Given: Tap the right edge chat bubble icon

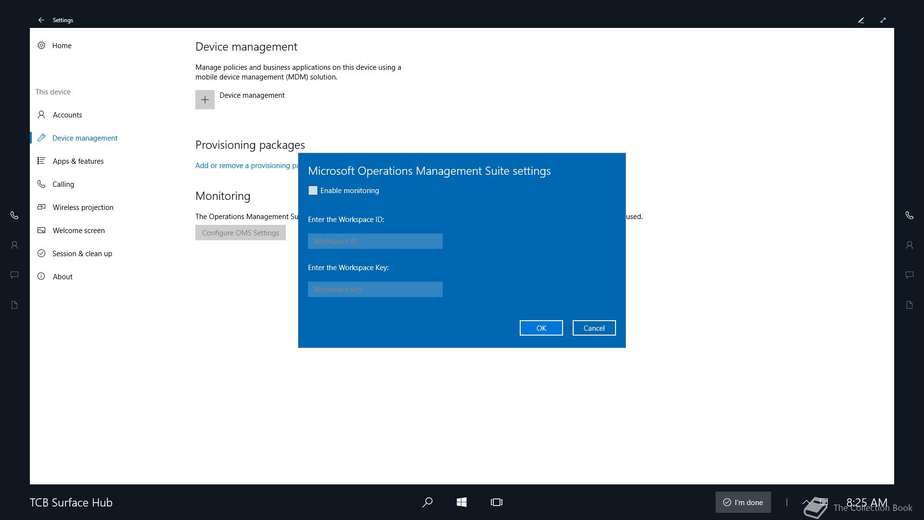Looking at the screenshot, I should pyautogui.click(x=910, y=275).
